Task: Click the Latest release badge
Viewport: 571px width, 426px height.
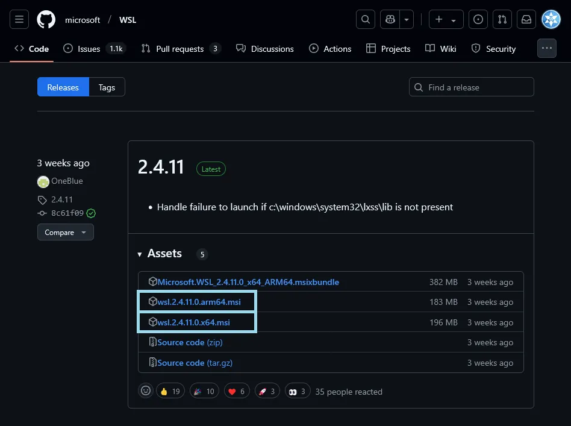Action: coord(211,169)
